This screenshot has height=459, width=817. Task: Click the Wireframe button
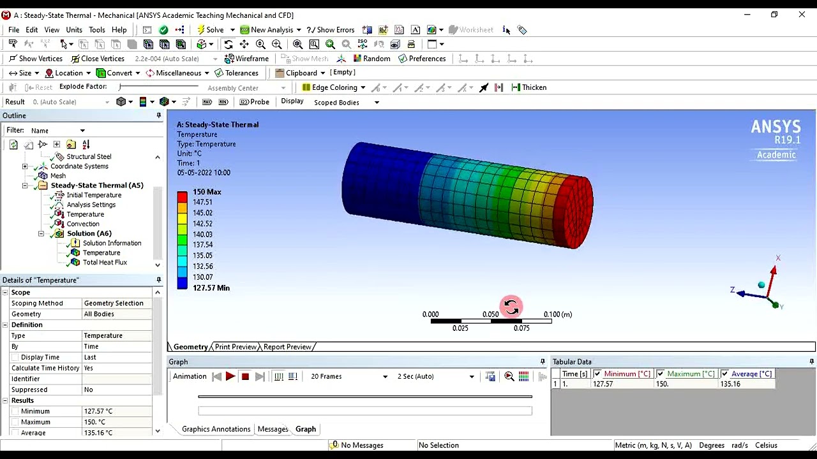click(246, 59)
